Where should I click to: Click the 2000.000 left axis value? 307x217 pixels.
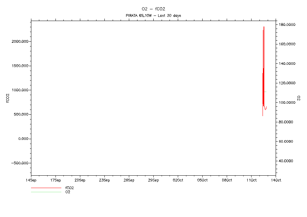(x=20, y=41)
